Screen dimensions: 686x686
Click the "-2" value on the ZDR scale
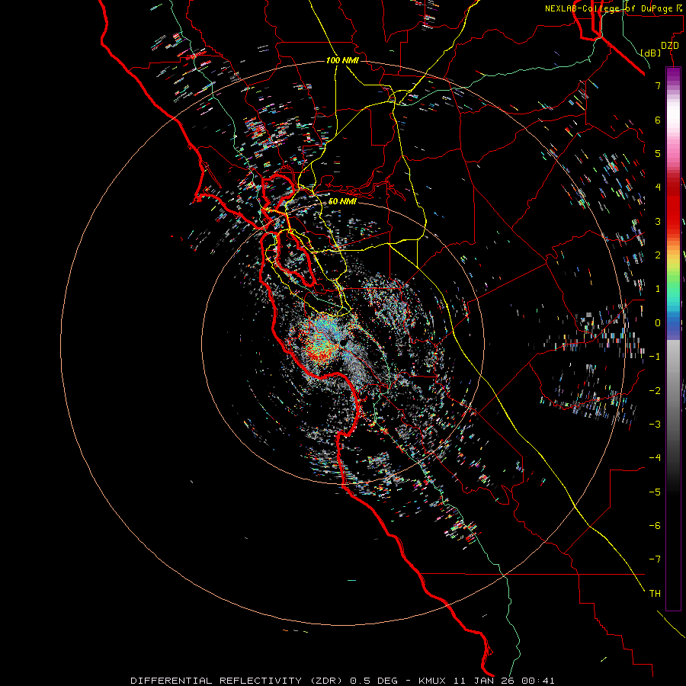pos(655,391)
